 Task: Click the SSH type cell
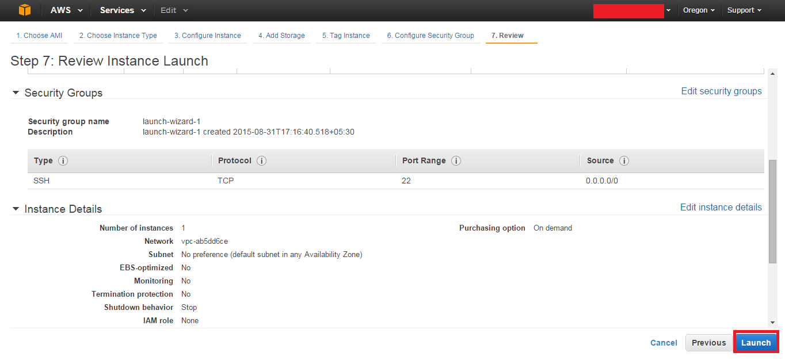[41, 181]
